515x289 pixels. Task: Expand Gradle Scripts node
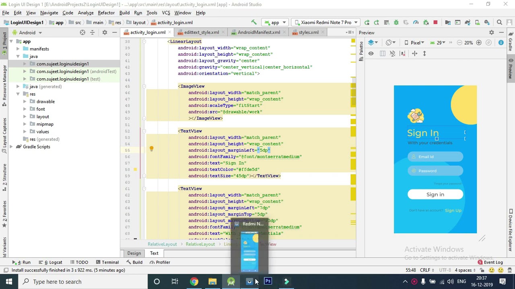pyautogui.click(x=11, y=147)
